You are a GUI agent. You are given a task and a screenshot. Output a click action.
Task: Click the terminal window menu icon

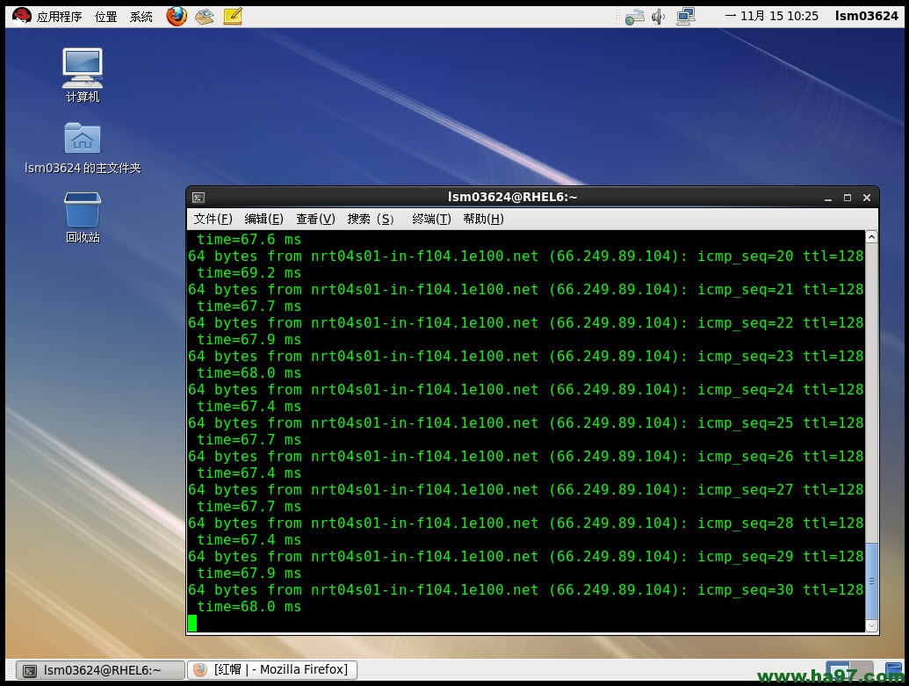pos(198,198)
